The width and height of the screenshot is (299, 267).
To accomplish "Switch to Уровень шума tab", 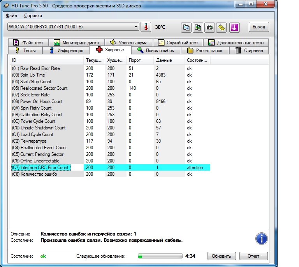I will click(129, 42).
